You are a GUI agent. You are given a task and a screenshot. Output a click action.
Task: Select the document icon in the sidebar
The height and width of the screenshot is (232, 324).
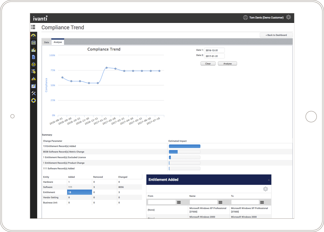pos(34,57)
